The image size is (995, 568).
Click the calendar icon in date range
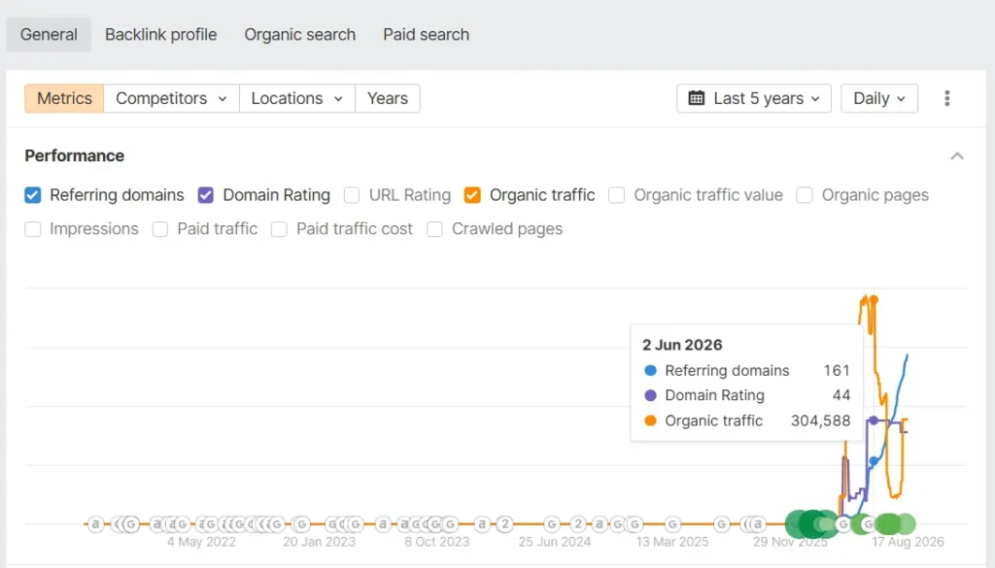click(696, 98)
